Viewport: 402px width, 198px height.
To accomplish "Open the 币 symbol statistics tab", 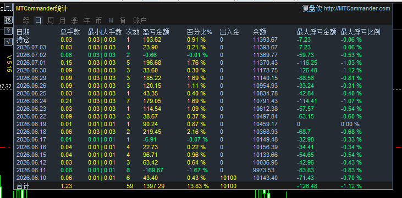I will coord(98,20).
